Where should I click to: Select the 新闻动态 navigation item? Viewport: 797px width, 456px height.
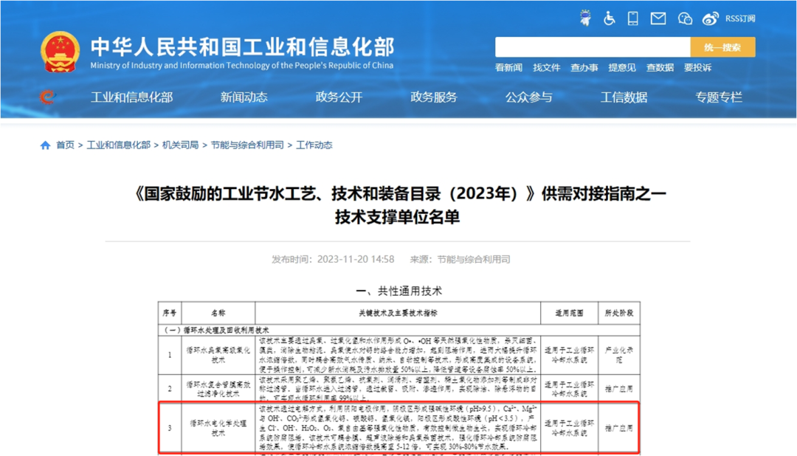244,97
